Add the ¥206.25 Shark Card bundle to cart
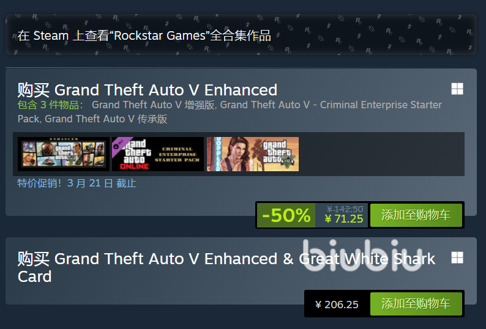Screen dimensions: 486x329 [416, 303]
